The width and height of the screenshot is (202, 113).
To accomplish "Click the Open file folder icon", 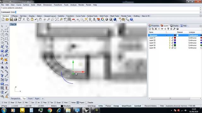I will (x=7, y=19).
